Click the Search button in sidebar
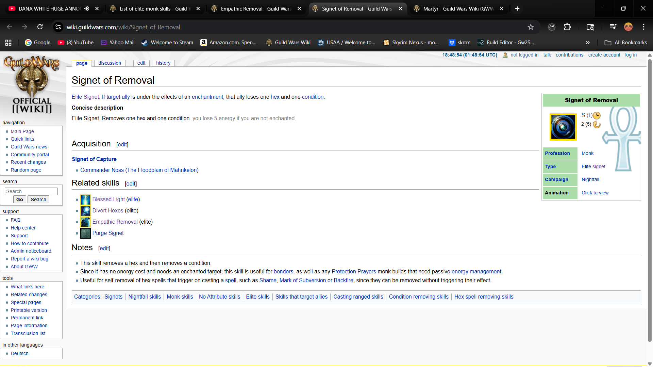Screen dimensions: 653x367 tap(38, 200)
